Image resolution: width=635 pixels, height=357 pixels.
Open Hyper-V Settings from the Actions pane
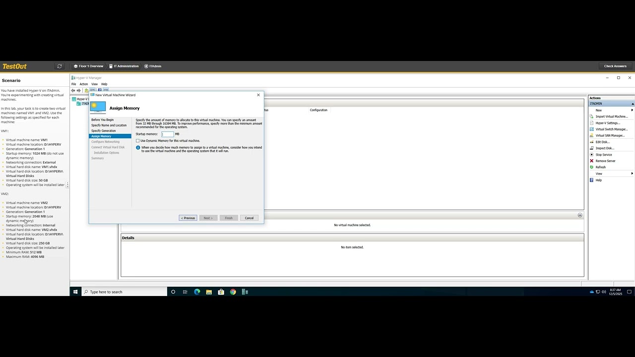coord(608,123)
